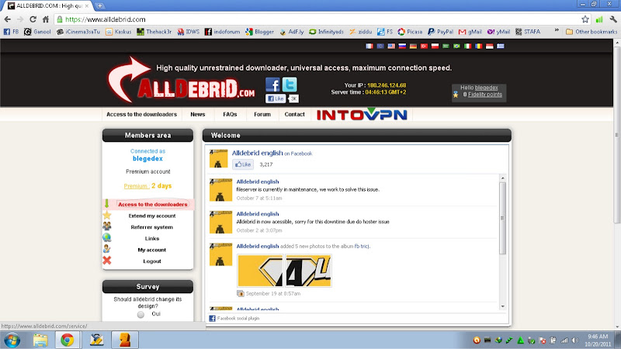Select the Italian flag language icon
621x349 pixels.
coord(468,47)
